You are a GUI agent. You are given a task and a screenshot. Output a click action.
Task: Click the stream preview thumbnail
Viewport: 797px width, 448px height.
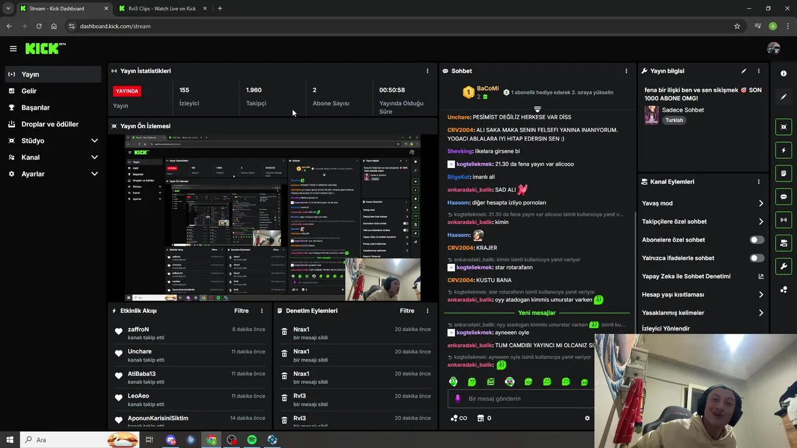(273, 218)
